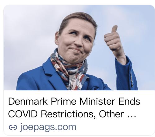
Task: Click the article preview photo thumbnail
Action: [79, 47]
